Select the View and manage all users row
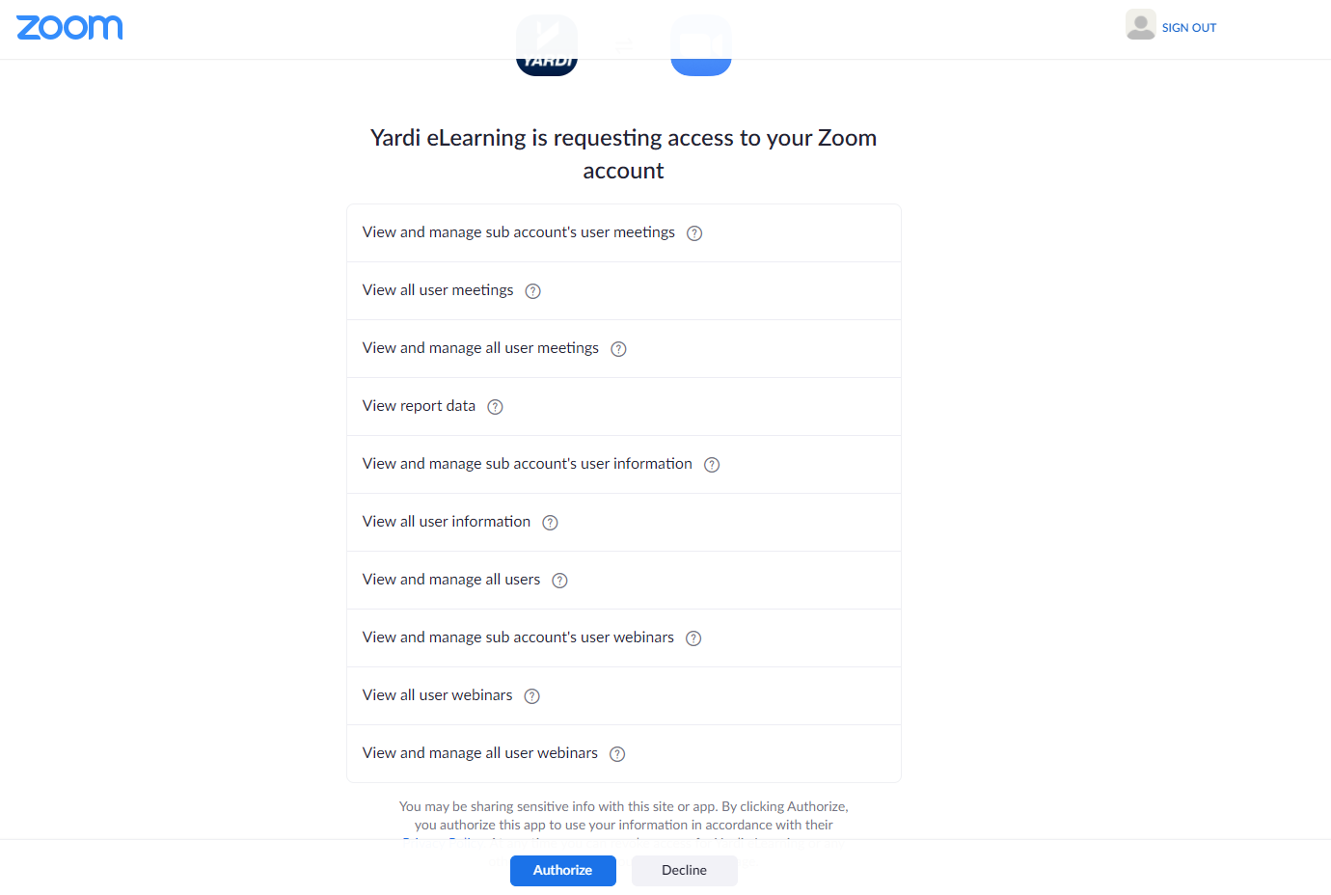The image size is (1331, 895). (624, 581)
